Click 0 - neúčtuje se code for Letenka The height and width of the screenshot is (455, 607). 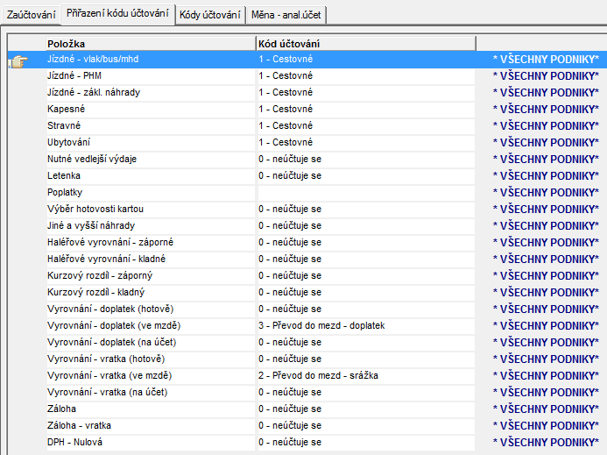[x=366, y=176]
